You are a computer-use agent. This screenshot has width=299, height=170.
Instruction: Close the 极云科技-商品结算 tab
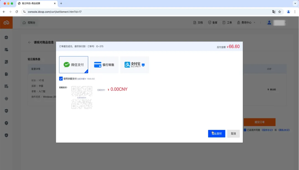pyautogui.click(x=55, y=3)
